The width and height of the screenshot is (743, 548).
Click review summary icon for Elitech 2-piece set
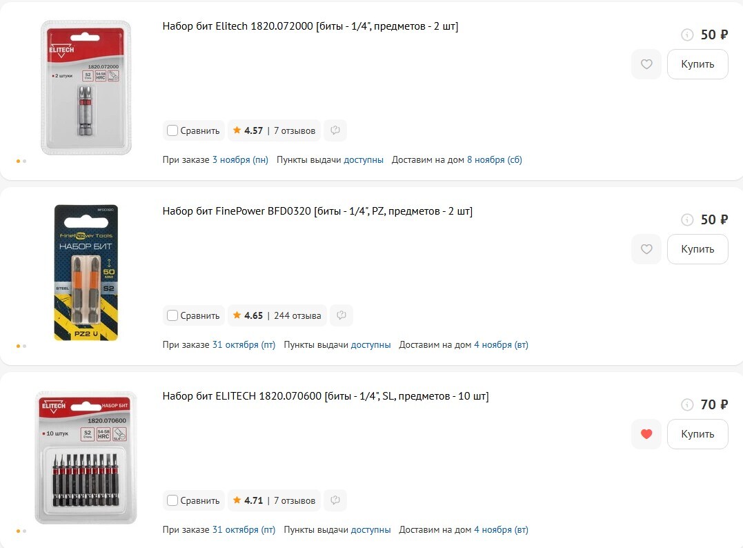pyautogui.click(x=335, y=130)
